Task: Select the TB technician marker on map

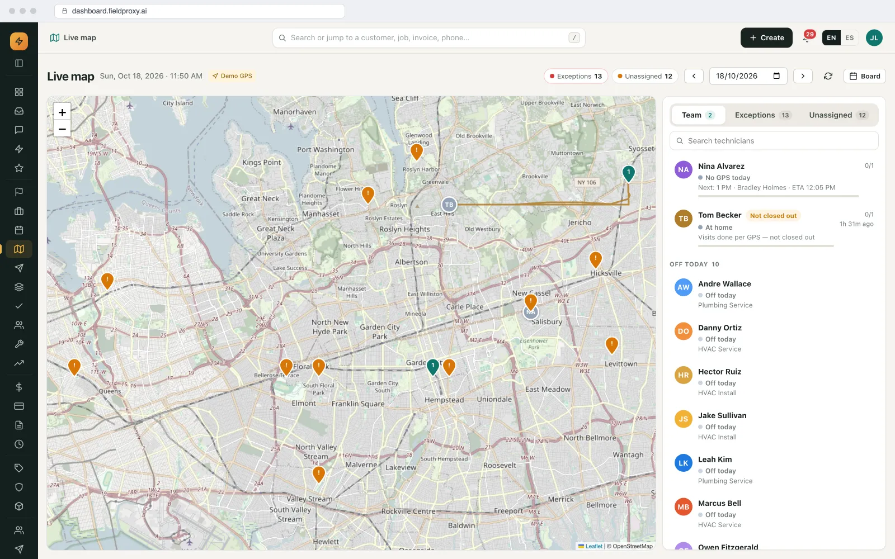Action: pyautogui.click(x=449, y=205)
